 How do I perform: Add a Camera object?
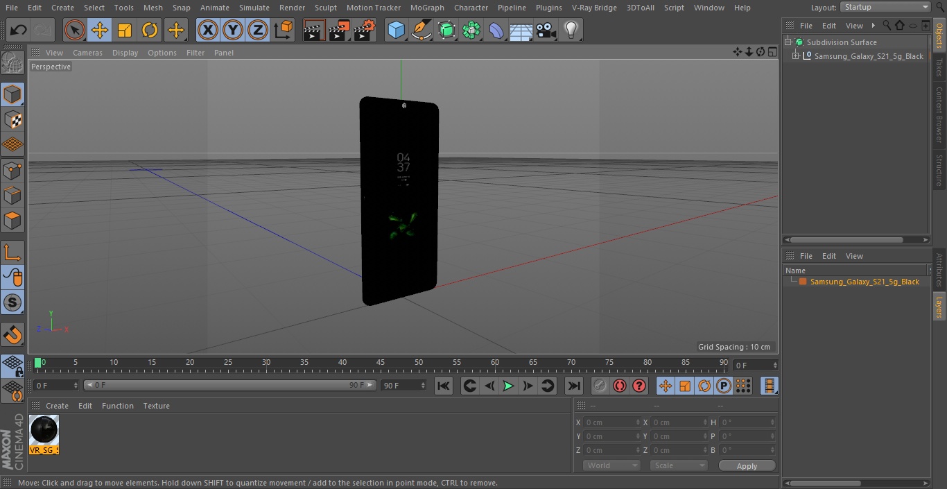pos(546,30)
